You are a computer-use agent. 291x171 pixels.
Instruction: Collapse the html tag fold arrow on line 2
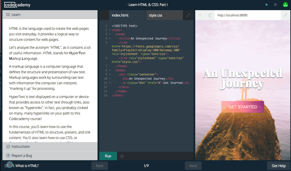[x=110, y=30]
